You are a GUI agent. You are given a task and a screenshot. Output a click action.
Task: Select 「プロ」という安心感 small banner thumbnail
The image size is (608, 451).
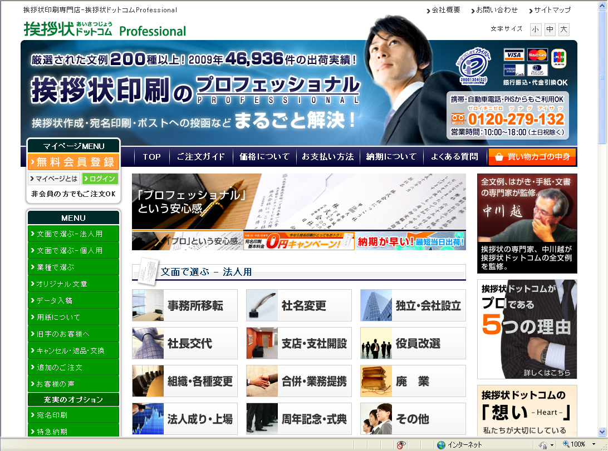[187, 241]
